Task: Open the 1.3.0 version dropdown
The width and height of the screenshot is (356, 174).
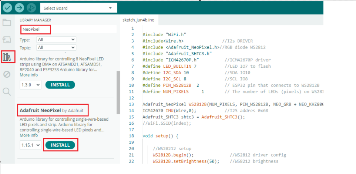Action: pyautogui.click(x=30, y=85)
